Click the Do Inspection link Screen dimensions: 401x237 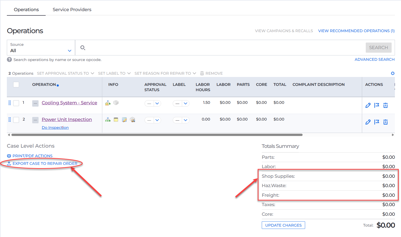(55, 128)
